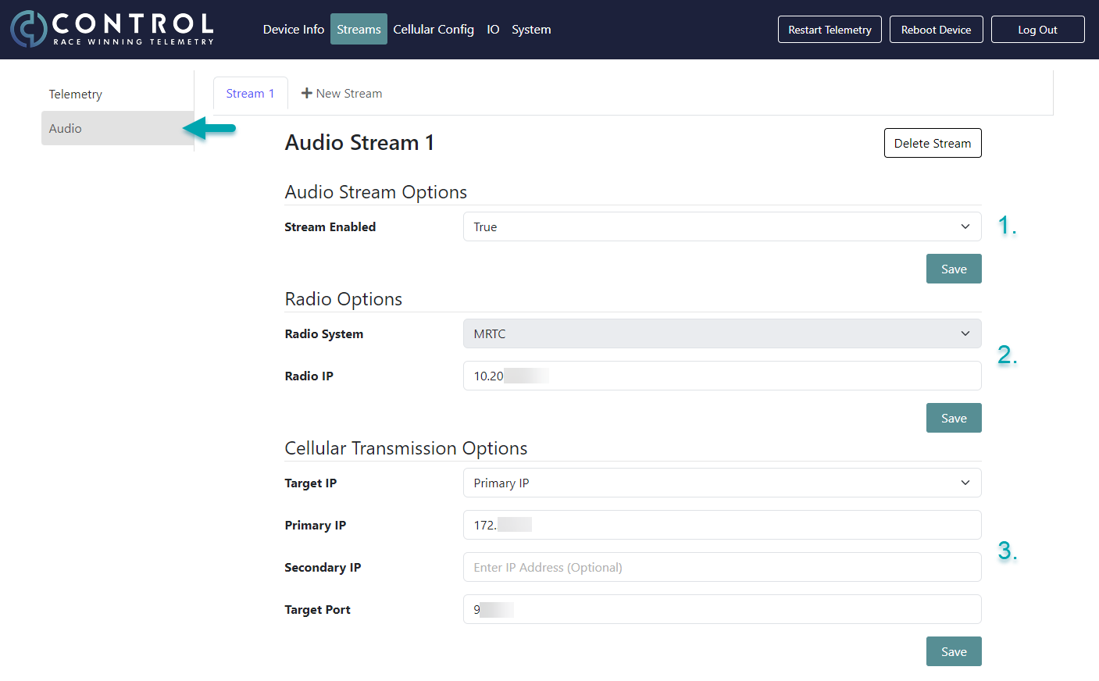The image size is (1099, 681).
Task: Log Out of the device
Action: [x=1037, y=29]
